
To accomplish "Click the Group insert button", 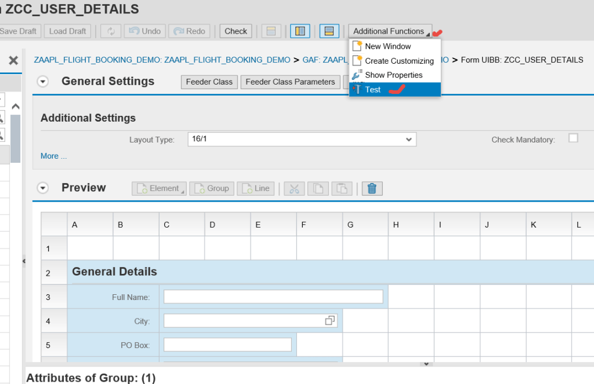I will click(212, 188).
